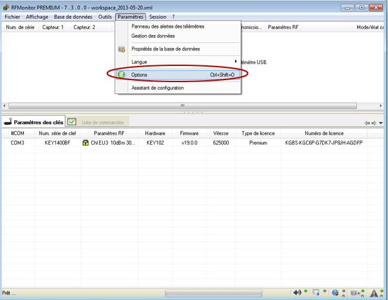Choose Options in the Paramètres menu

(x=178, y=75)
